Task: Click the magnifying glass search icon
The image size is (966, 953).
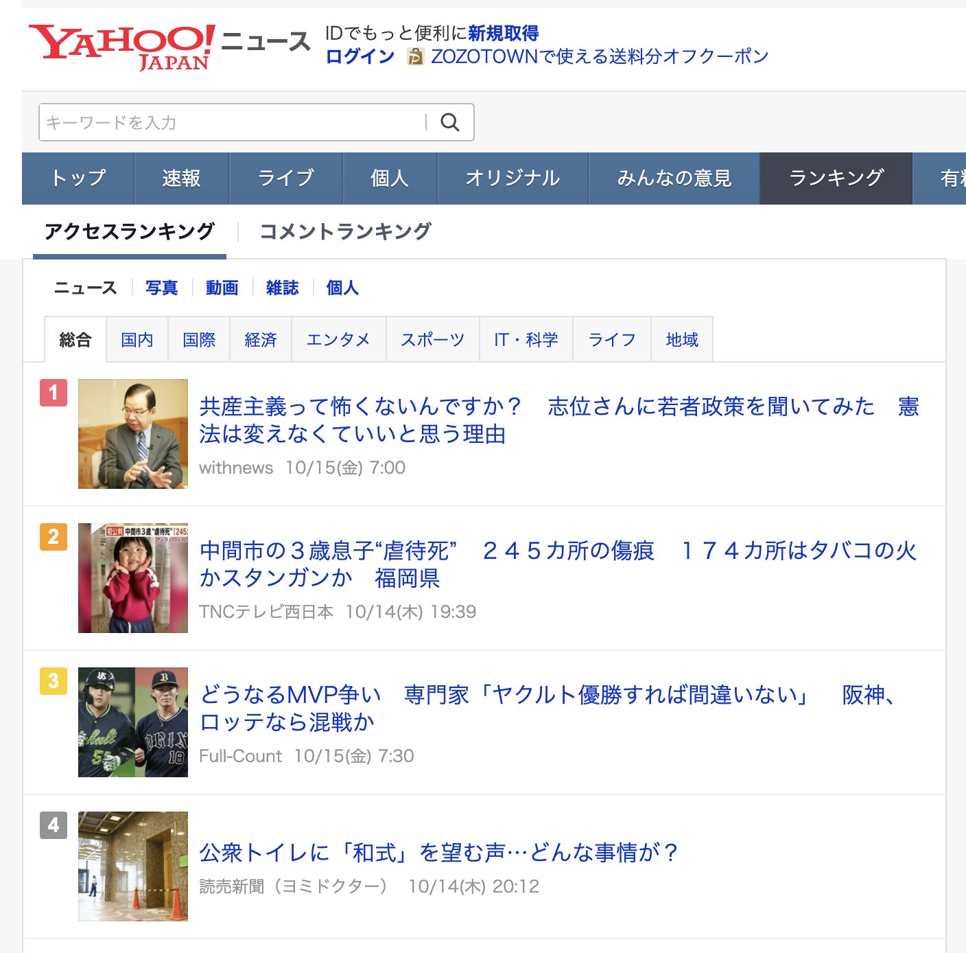Action: tap(450, 122)
